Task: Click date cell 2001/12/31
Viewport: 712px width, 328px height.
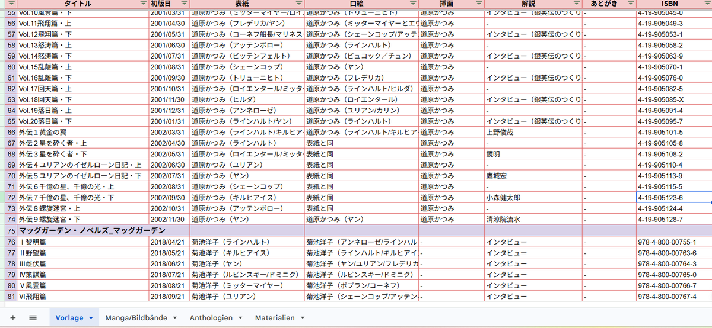Action: tap(169, 110)
